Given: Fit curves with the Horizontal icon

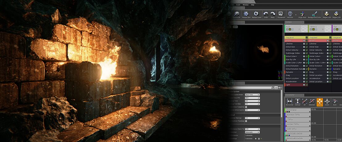Looking at the screenshot, I should [290, 102].
